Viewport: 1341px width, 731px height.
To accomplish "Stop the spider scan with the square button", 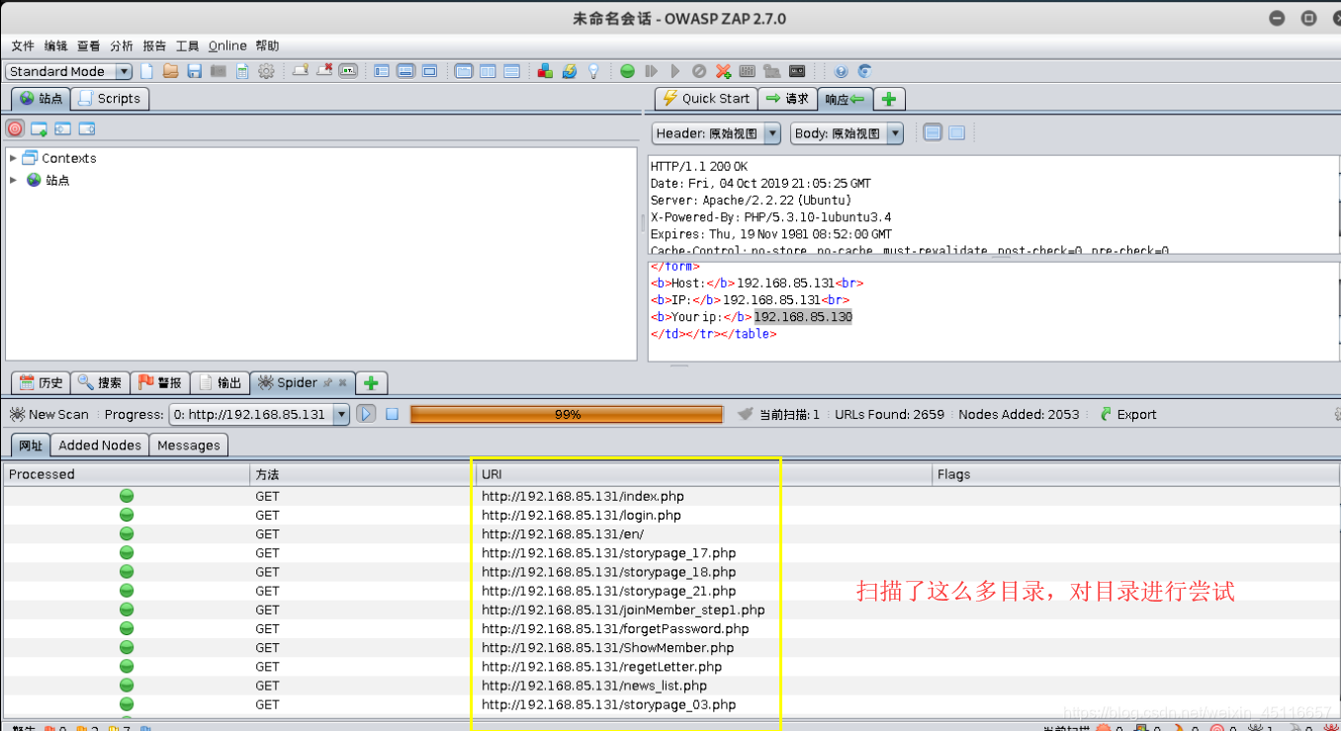I will [393, 414].
